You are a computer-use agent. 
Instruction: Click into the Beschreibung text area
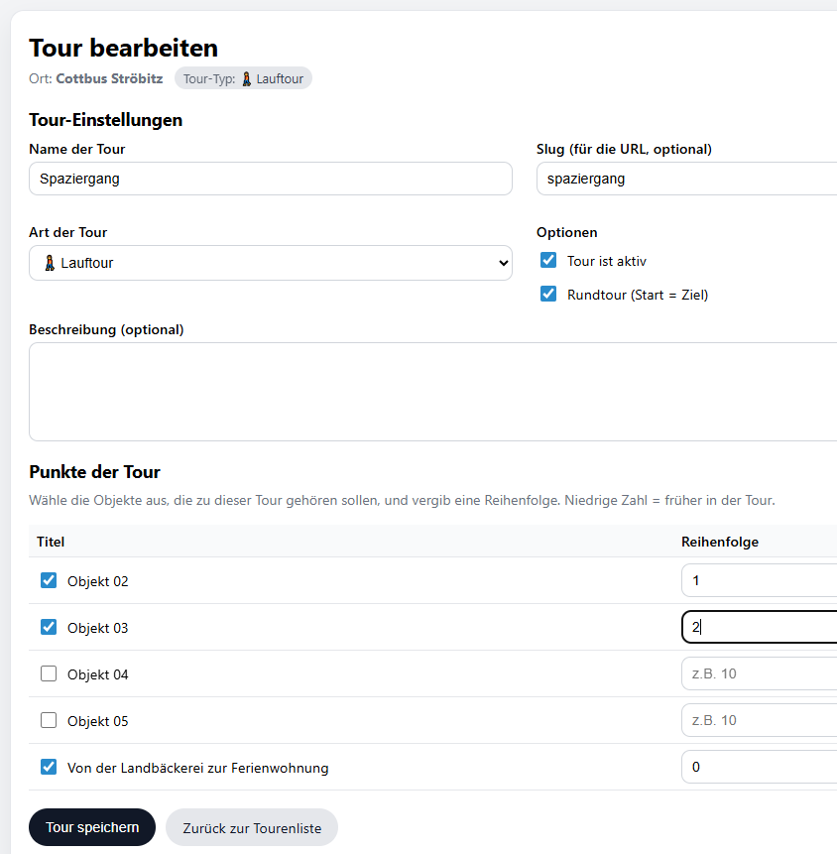(432, 392)
